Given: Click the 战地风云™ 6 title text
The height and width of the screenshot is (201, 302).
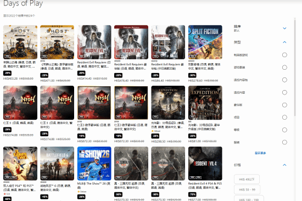Looking at the screenshot, I should point(55,188).
